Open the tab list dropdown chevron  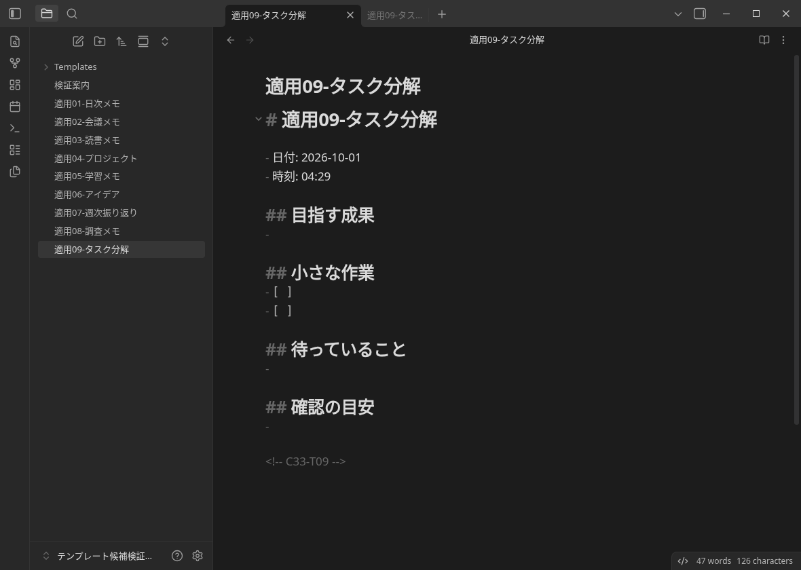(678, 14)
